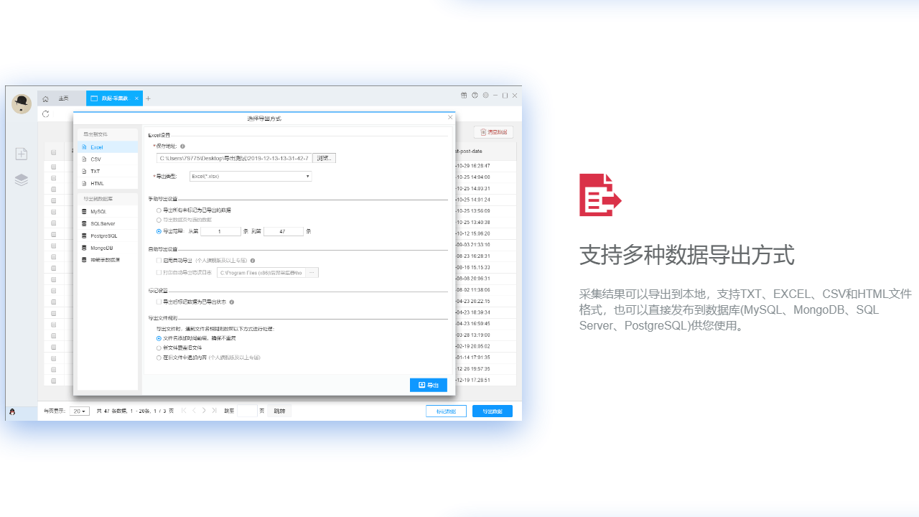Open the settings gear in the toolbar
This screenshot has width=919, height=517.
(x=485, y=95)
